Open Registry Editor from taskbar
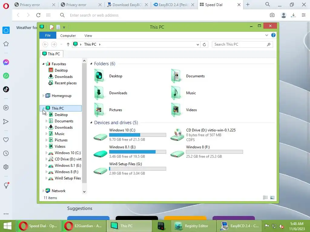 193,226
